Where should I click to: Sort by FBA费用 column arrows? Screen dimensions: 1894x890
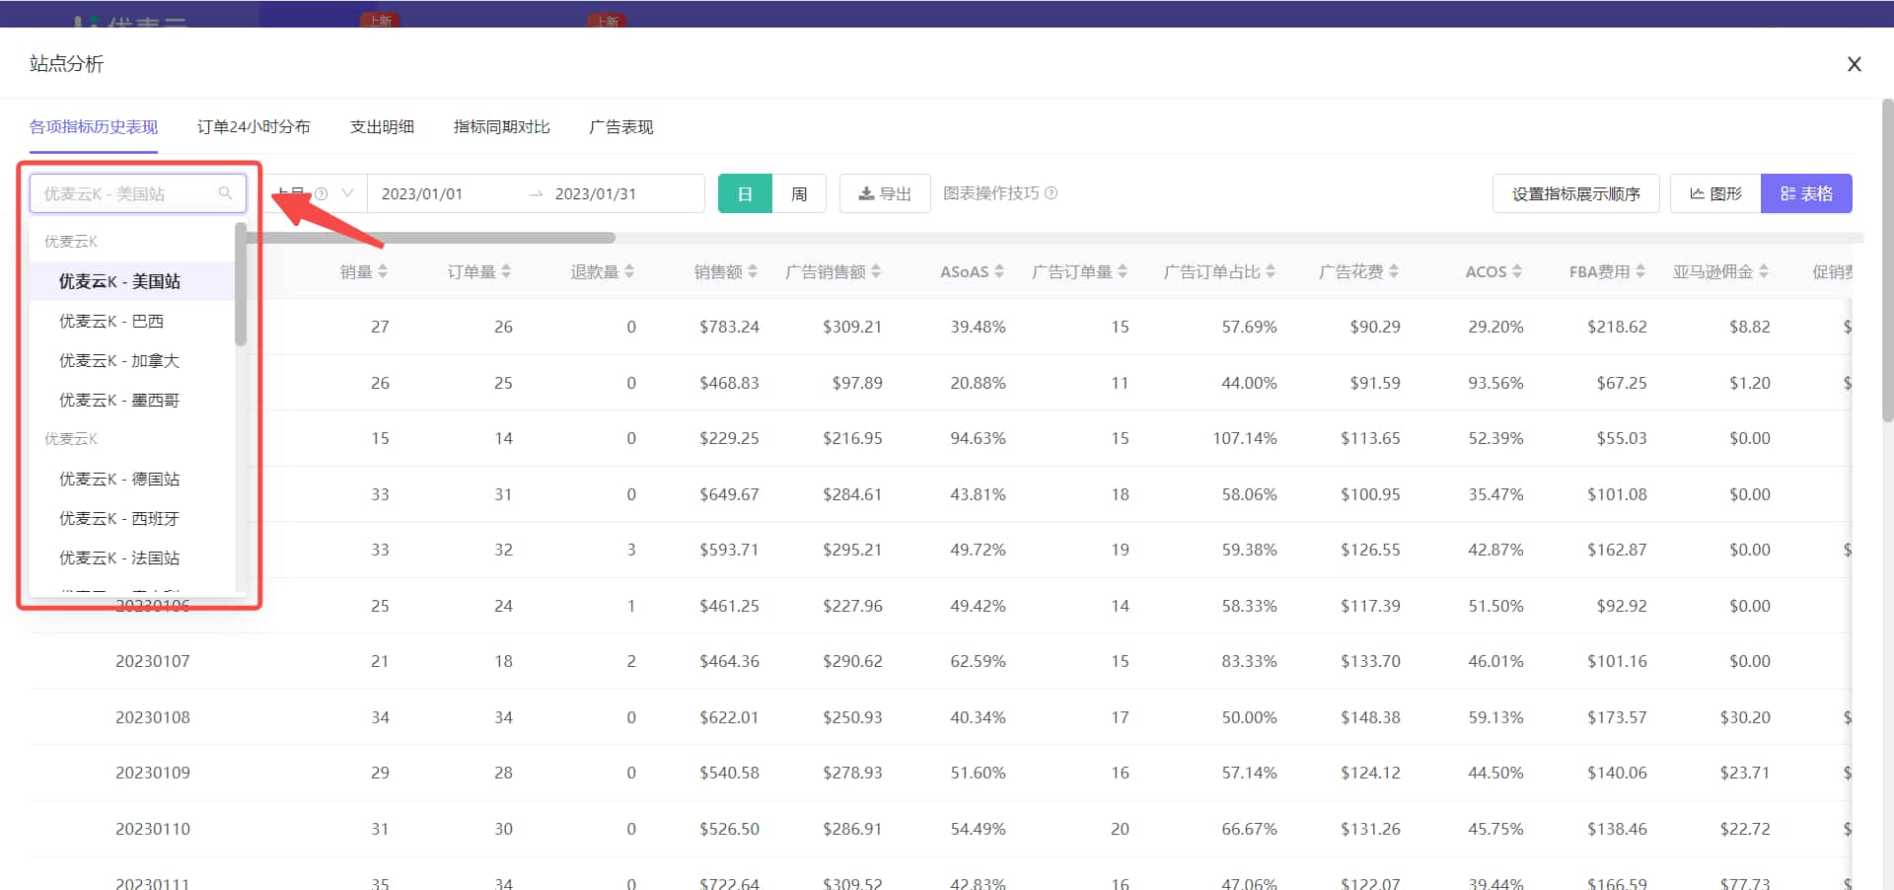pyautogui.click(x=1640, y=271)
